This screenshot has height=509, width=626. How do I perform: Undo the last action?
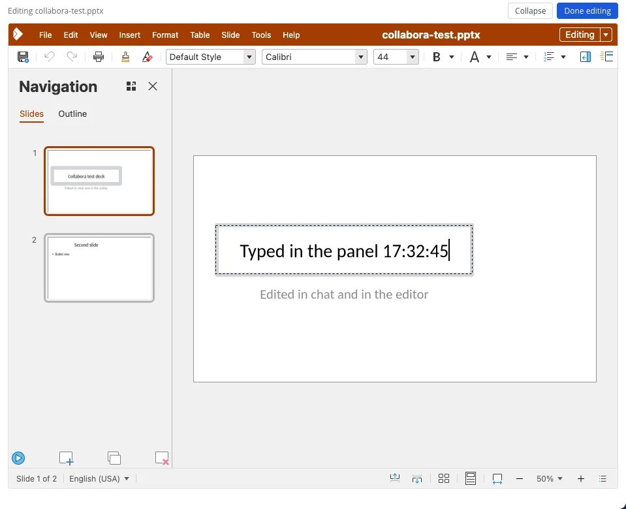tap(49, 57)
